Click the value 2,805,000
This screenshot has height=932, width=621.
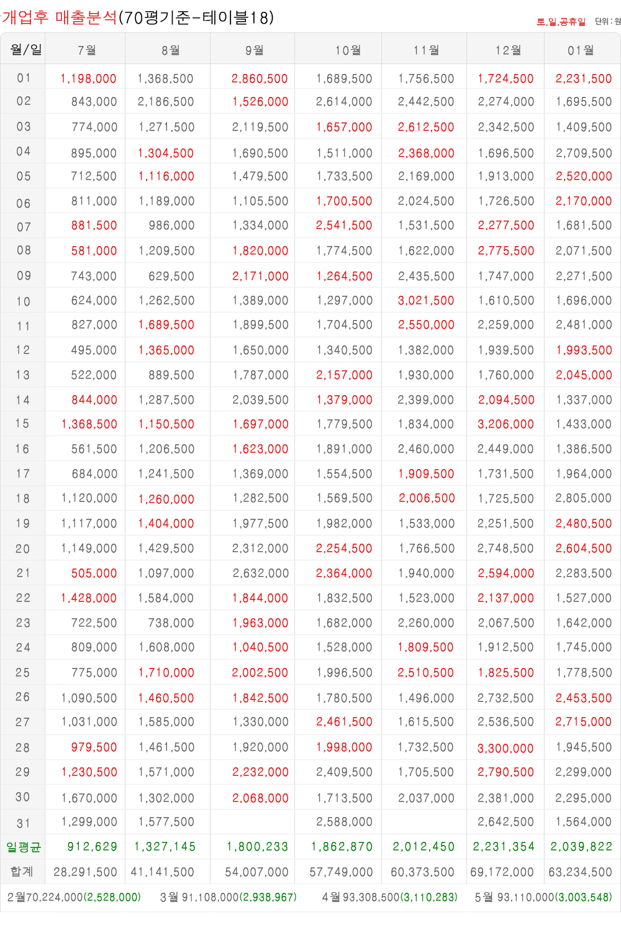(584, 498)
